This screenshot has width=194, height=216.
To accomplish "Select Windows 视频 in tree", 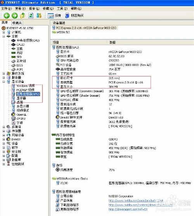I will 26,86.
